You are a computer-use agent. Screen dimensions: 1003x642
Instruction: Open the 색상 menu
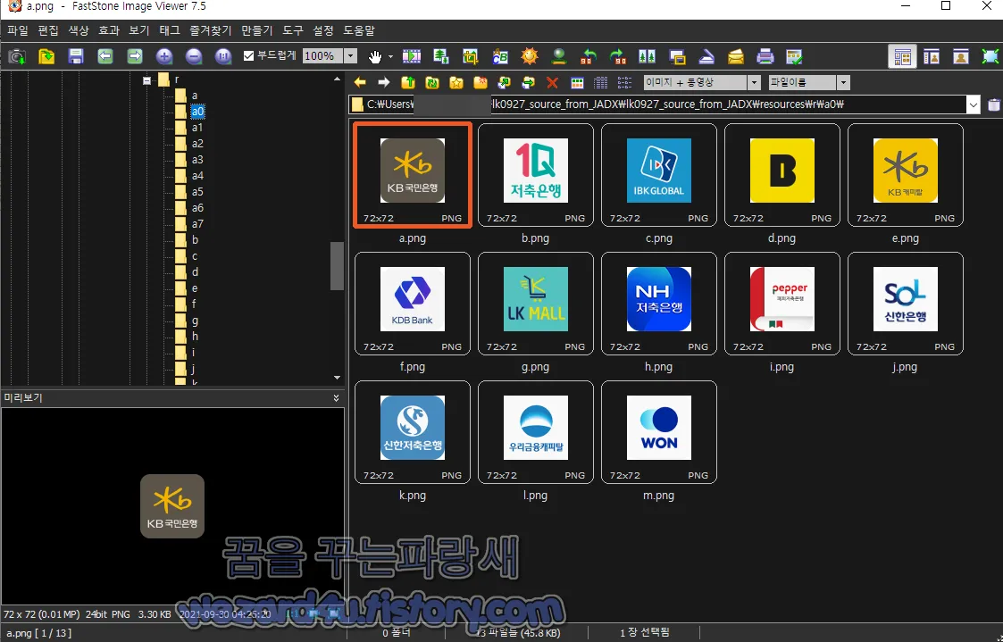[78, 30]
